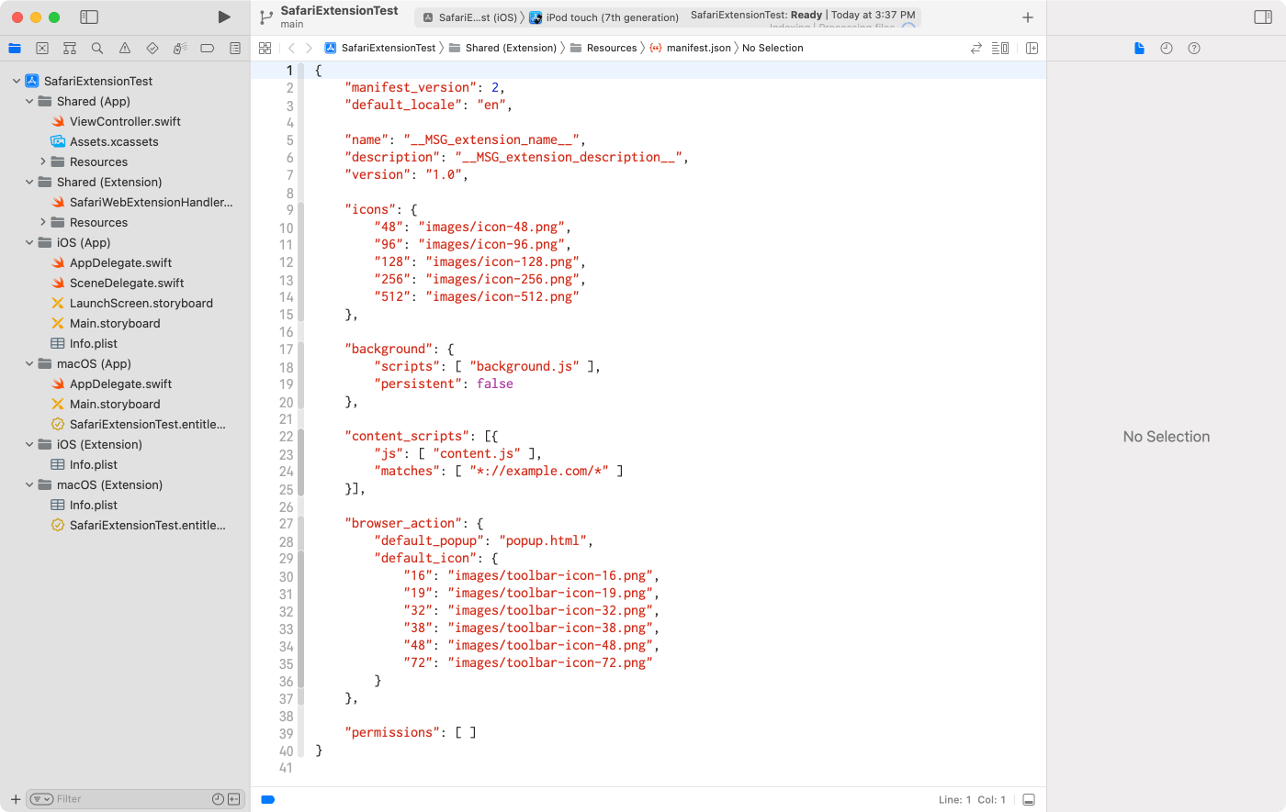Select Main.storyboard under macOS (App)
This screenshot has height=812, width=1286.
point(115,404)
